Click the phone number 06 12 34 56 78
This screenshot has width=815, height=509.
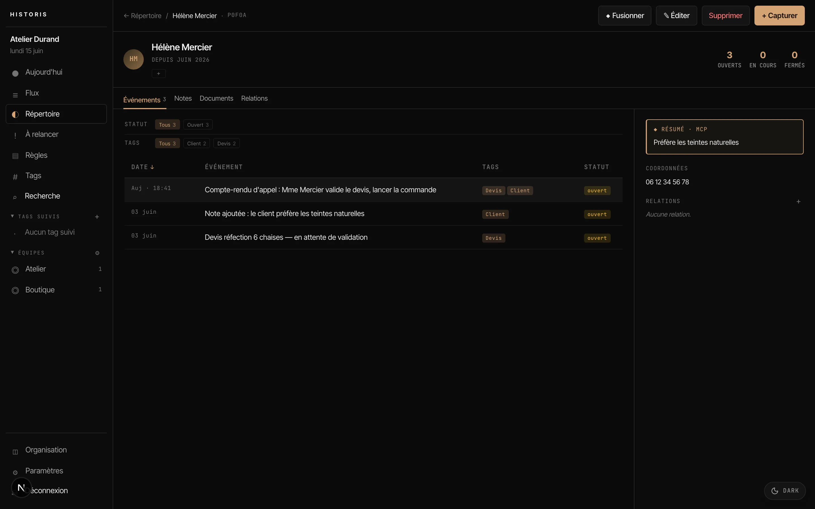pos(667,182)
